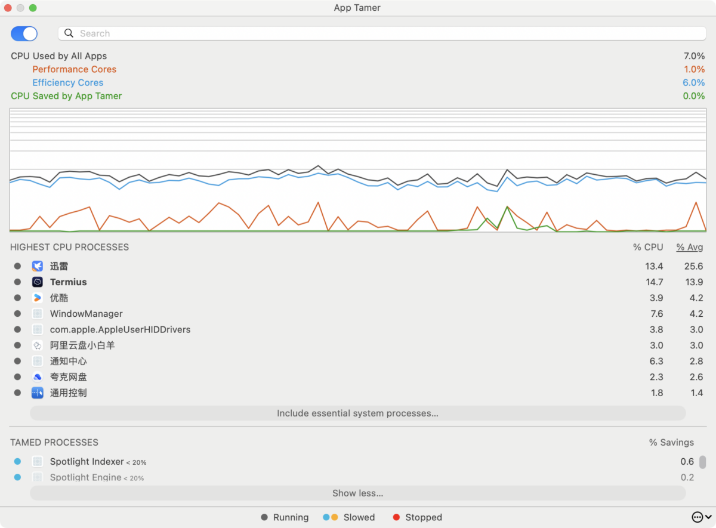Click the status dot for com.apple.AppleUserHIDDrivers
The image size is (716, 528).
pos(17,329)
